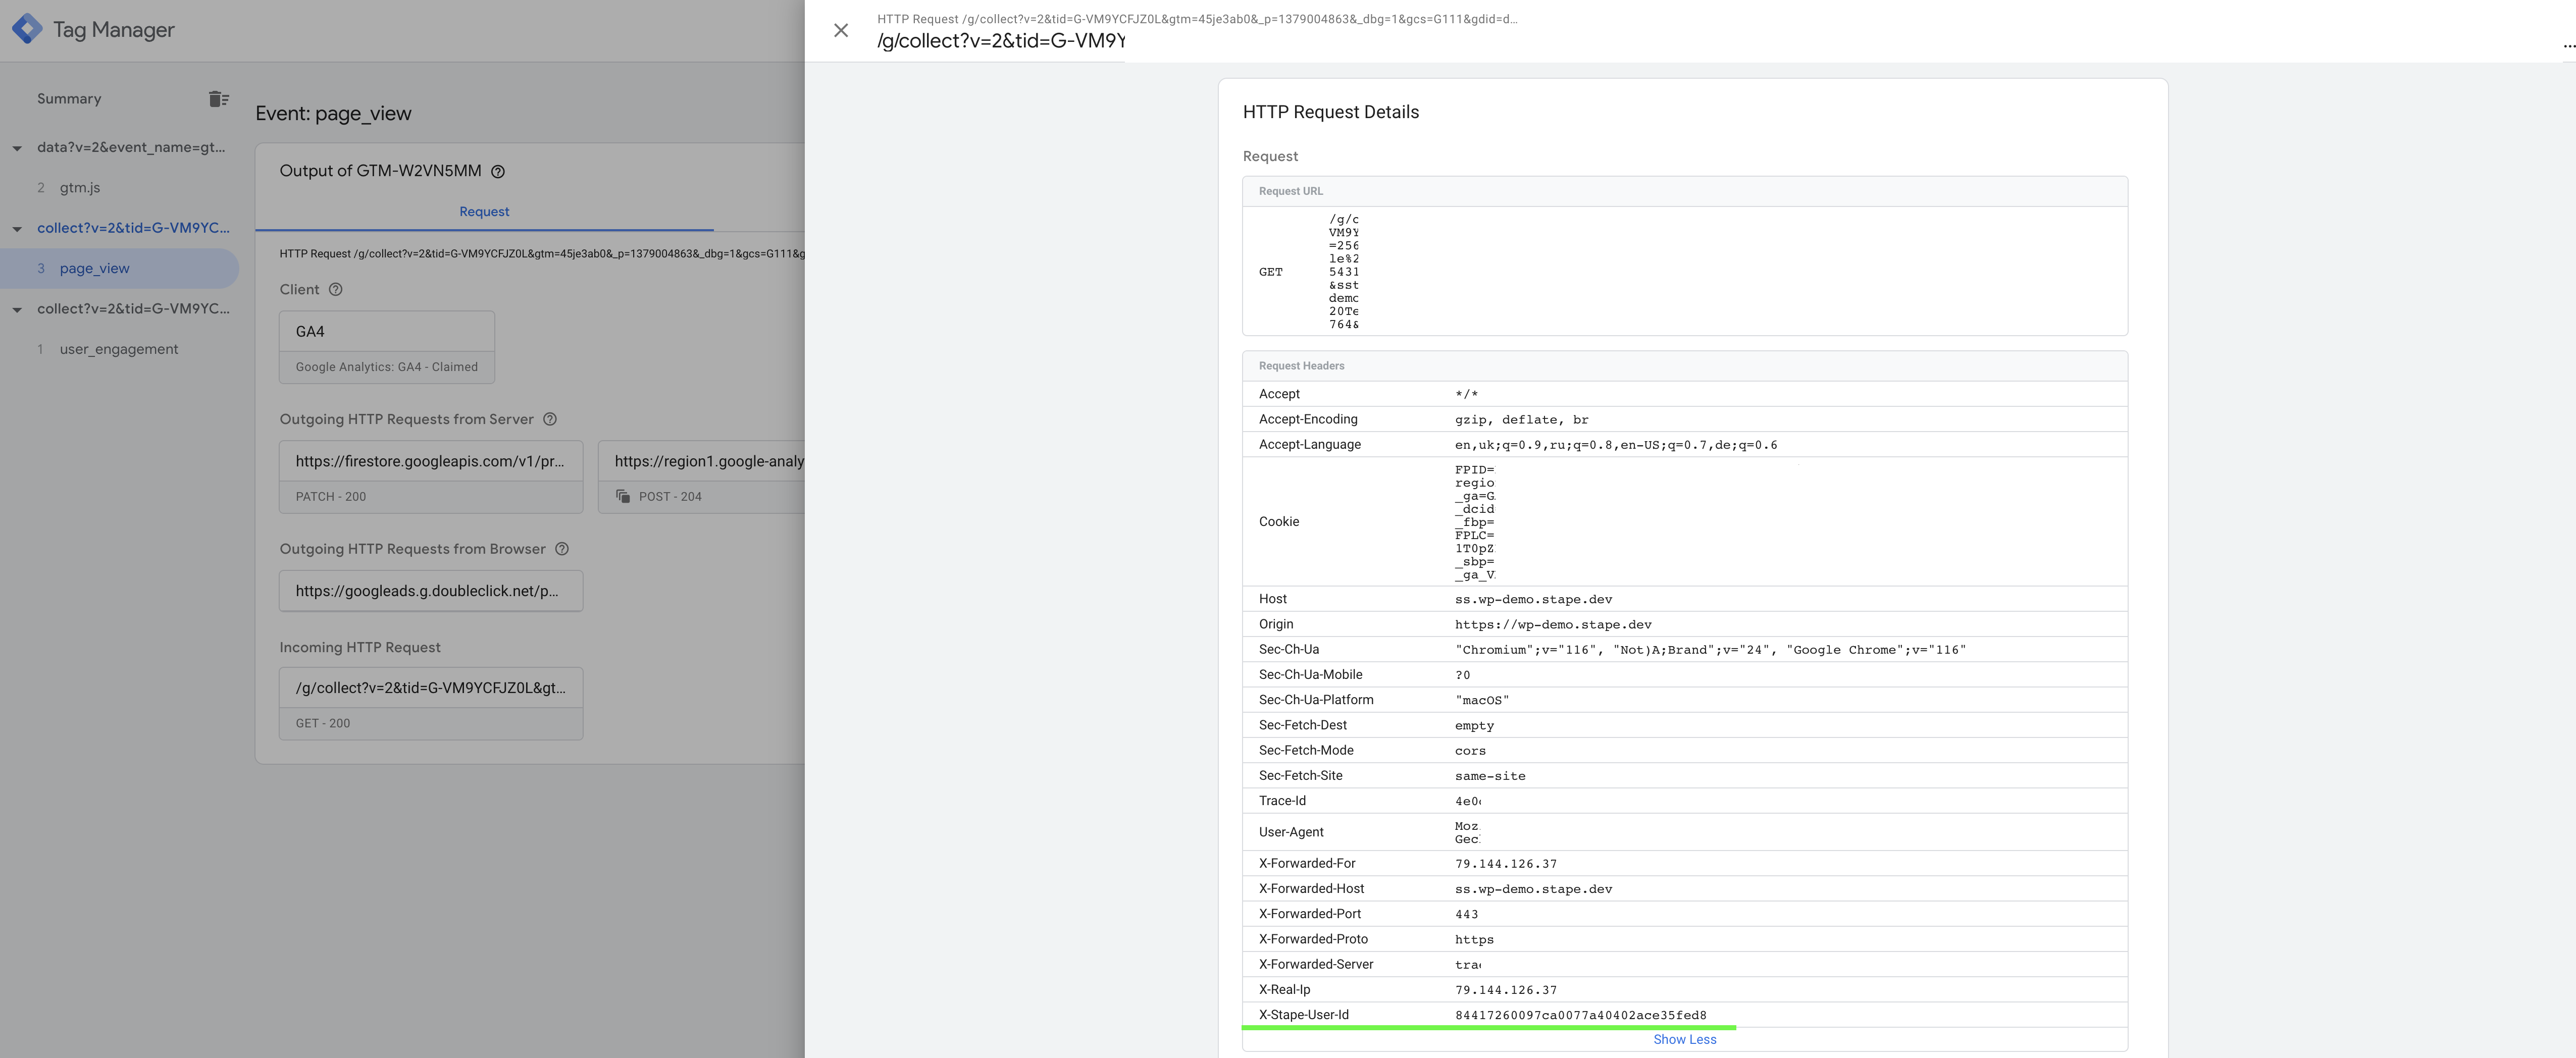
Task: Click the Host value ss.wp-demo.stape.dev
Action: point(1533,600)
